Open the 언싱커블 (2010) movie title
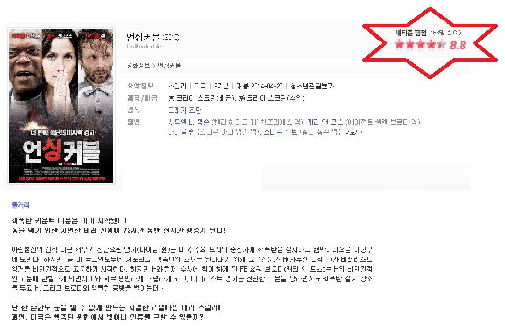 click(153, 37)
